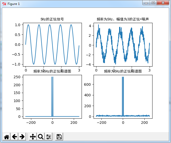Open the window menu via the Tk feather icon
Image resolution: width=171 pixels, height=143 pixels.
point(4,4)
